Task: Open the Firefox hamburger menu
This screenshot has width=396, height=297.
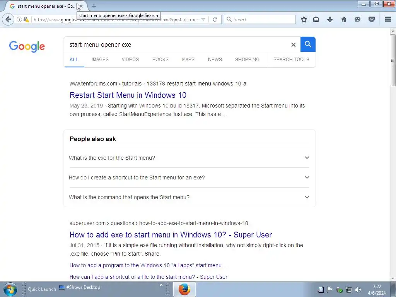Action: [388, 19]
